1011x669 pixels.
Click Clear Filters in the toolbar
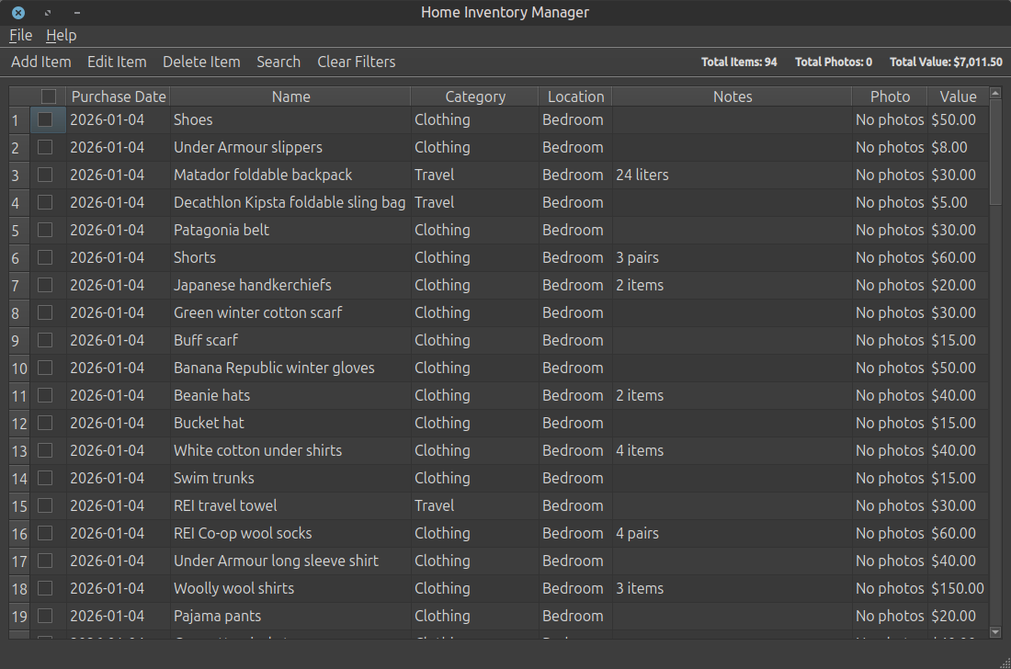coord(356,62)
